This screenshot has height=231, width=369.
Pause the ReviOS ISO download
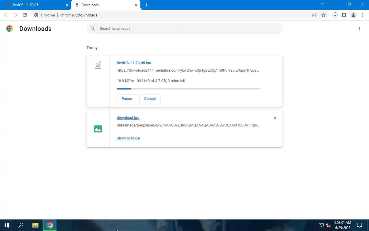click(127, 98)
